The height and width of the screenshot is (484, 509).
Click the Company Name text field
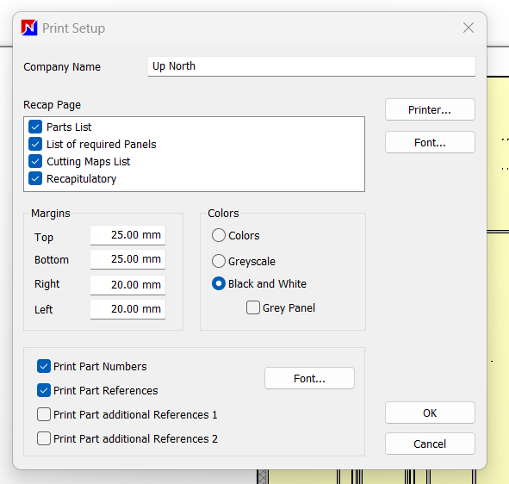pyautogui.click(x=312, y=66)
